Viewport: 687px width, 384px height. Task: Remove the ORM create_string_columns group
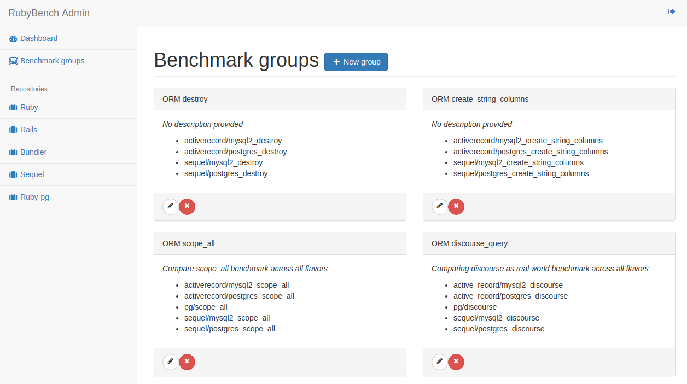pos(456,207)
